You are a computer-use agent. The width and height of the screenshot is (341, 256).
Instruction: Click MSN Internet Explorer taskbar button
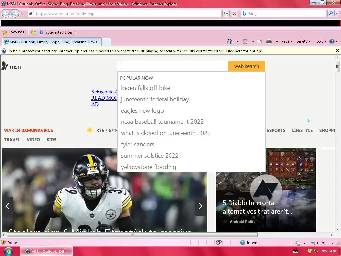pos(46,251)
